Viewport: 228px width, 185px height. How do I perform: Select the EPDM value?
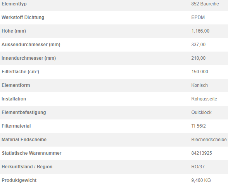click(x=198, y=17)
